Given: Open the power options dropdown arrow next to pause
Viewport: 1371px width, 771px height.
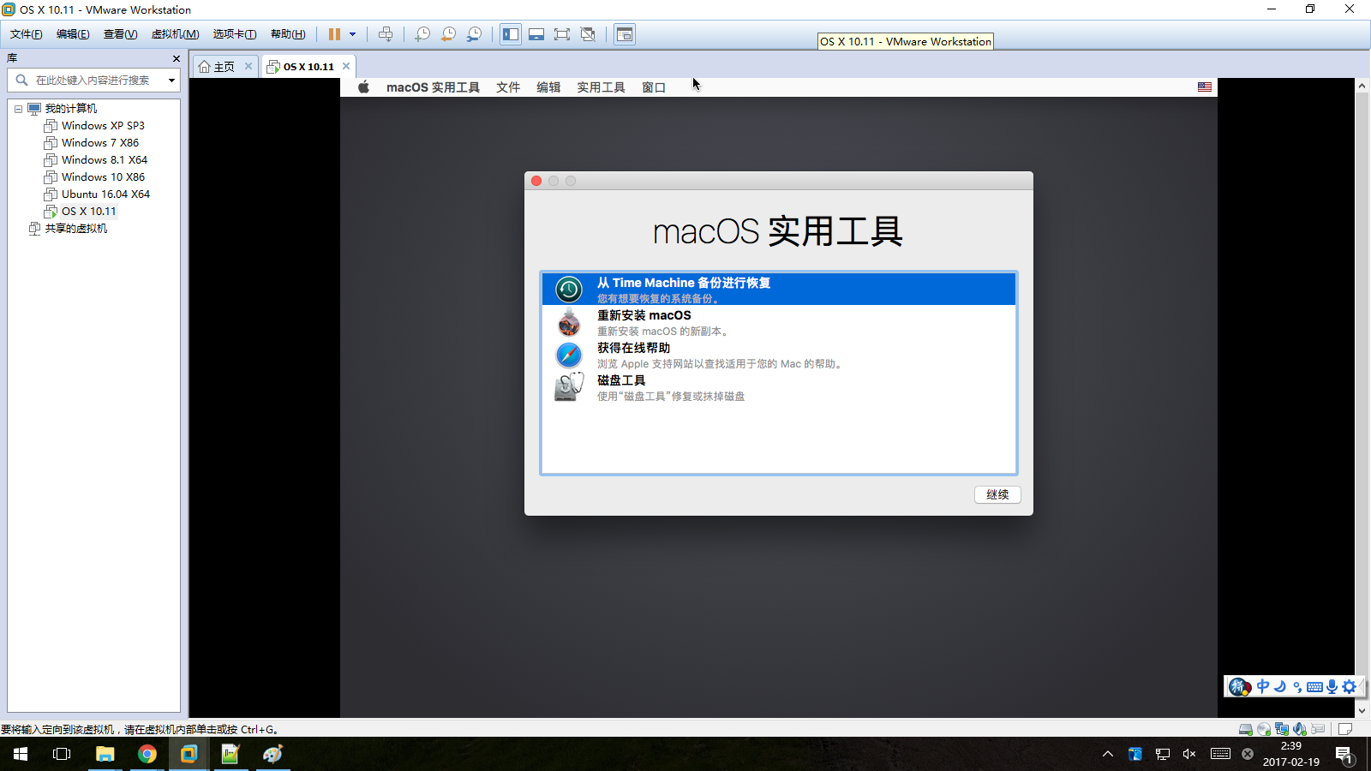Looking at the screenshot, I should 352,34.
